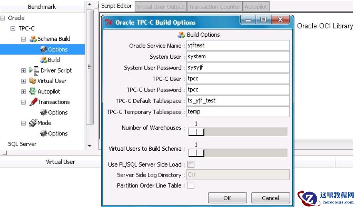Open the Transaction Counter tab
The height and width of the screenshot is (207, 356).
coord(214,6)
